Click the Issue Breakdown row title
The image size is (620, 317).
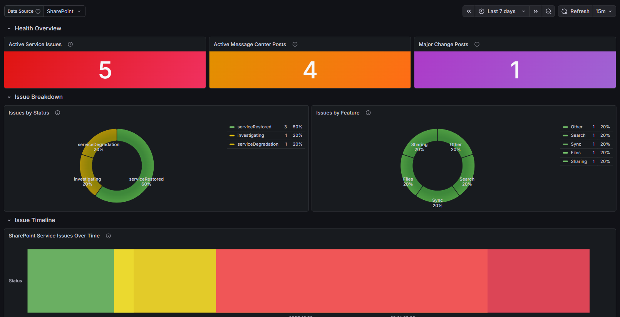[39, 97]
